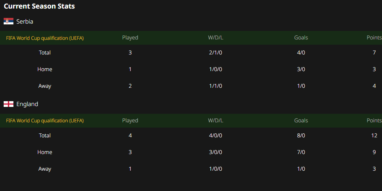The width and height of the screenshot is (382, 191).
Task: Select Serbia's Away row label
Action: (45, 86)
